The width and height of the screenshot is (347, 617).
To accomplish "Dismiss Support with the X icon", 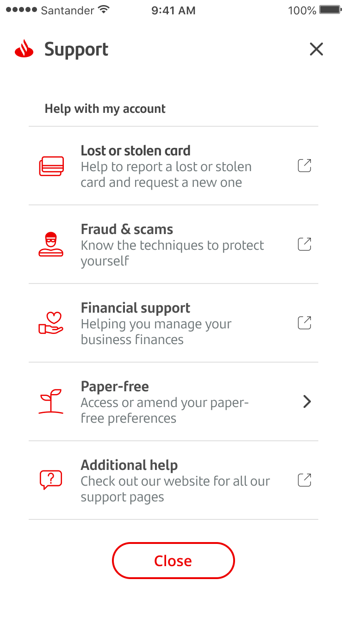I will [x=316, y=49].
